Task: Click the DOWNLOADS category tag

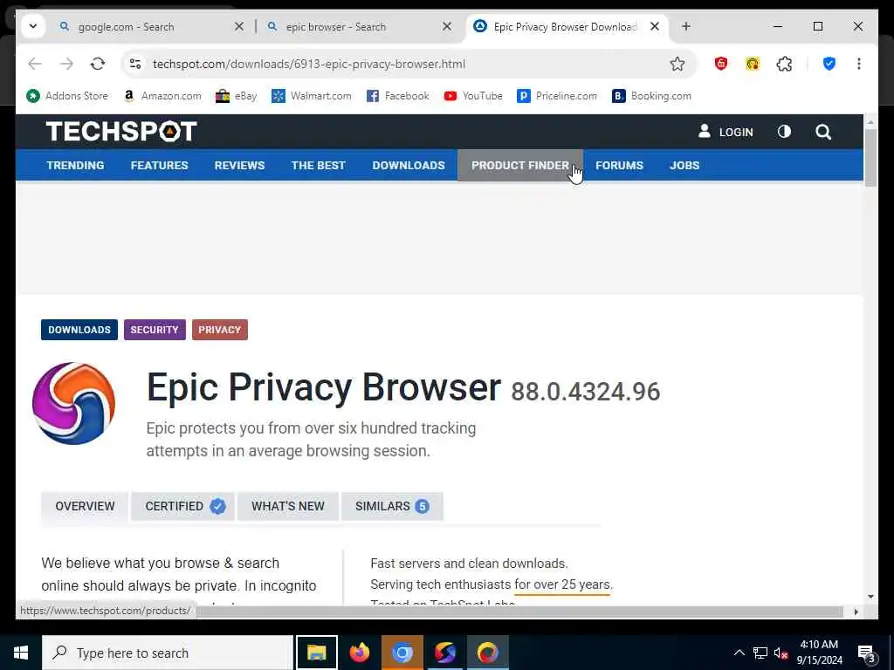Action: click(79, 330)
